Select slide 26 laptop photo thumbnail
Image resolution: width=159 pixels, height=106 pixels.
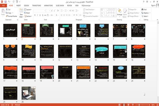[29, 93]
